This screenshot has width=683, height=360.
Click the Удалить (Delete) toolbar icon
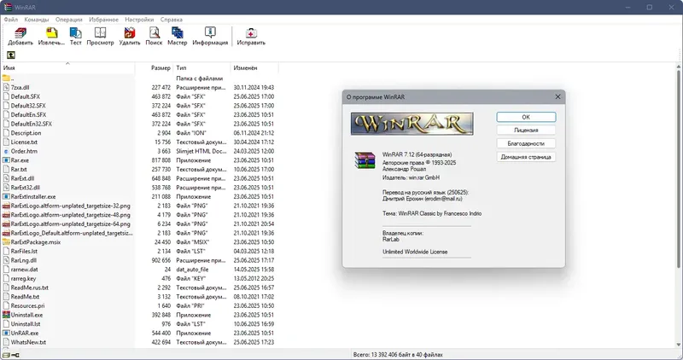pyautogui.click(x=130, y=36)
